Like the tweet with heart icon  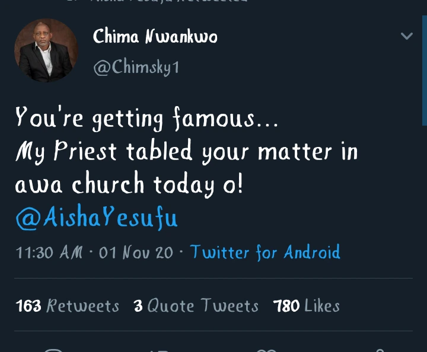click(267, 348)
